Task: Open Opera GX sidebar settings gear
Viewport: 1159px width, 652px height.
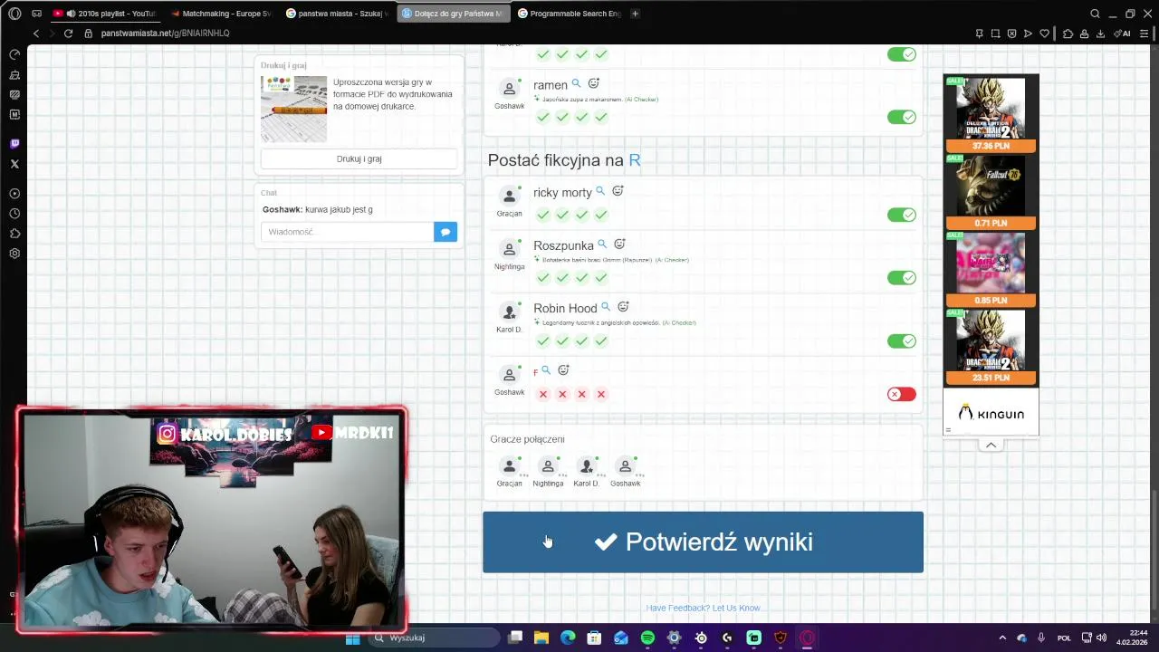Action: (14, 254)
